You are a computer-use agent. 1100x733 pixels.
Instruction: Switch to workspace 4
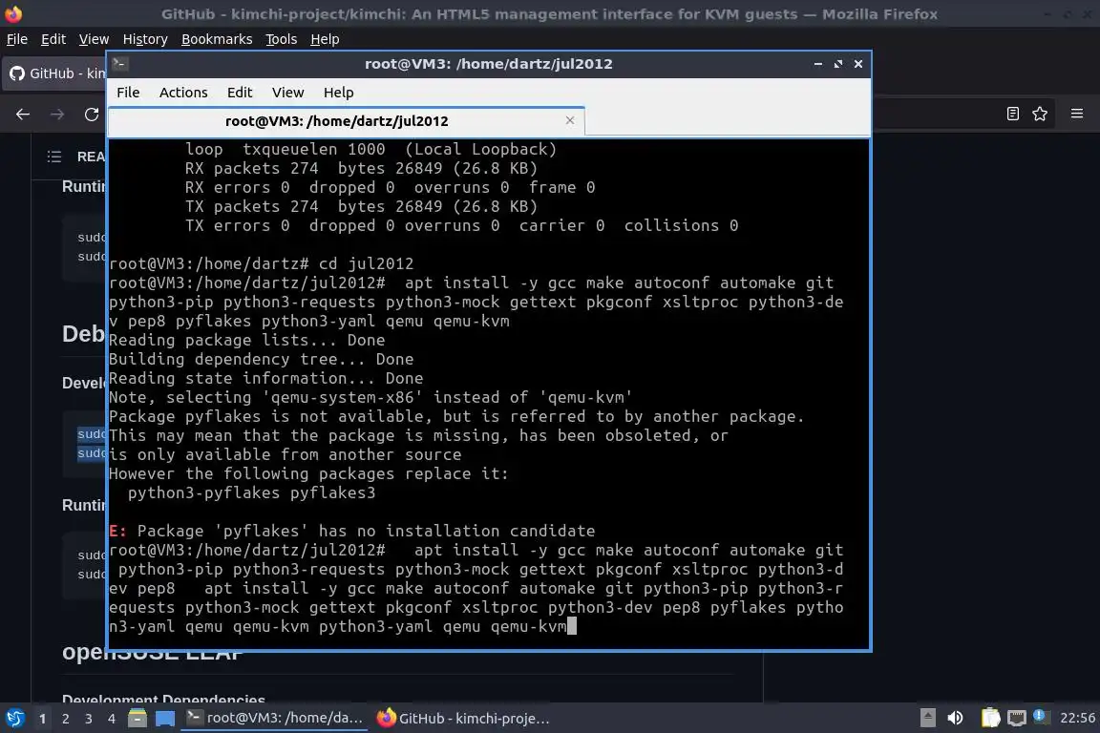(111, 719)
